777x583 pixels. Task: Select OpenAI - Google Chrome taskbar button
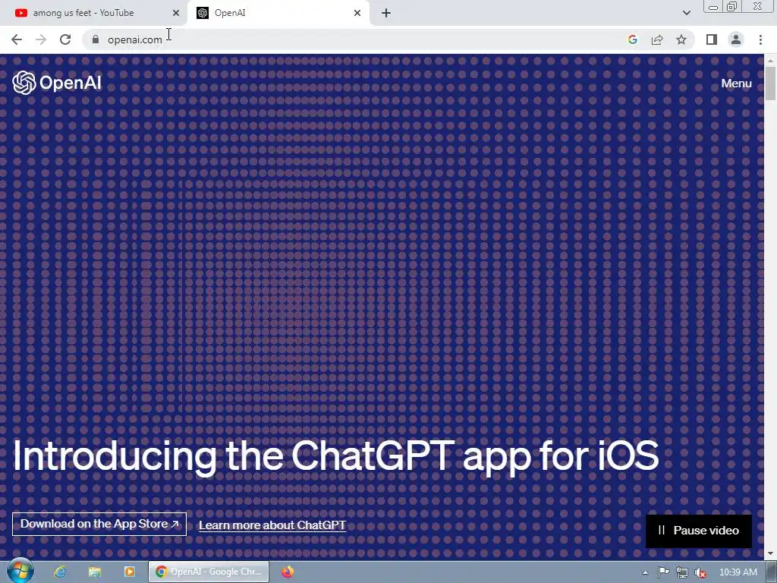coord(209,572)
